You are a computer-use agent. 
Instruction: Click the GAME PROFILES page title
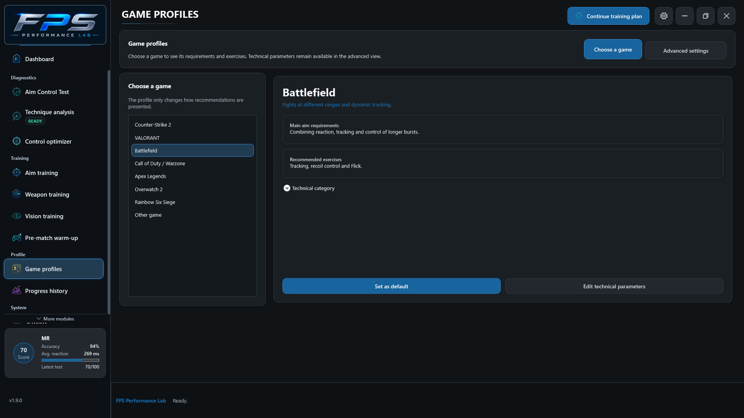point(160,14)
